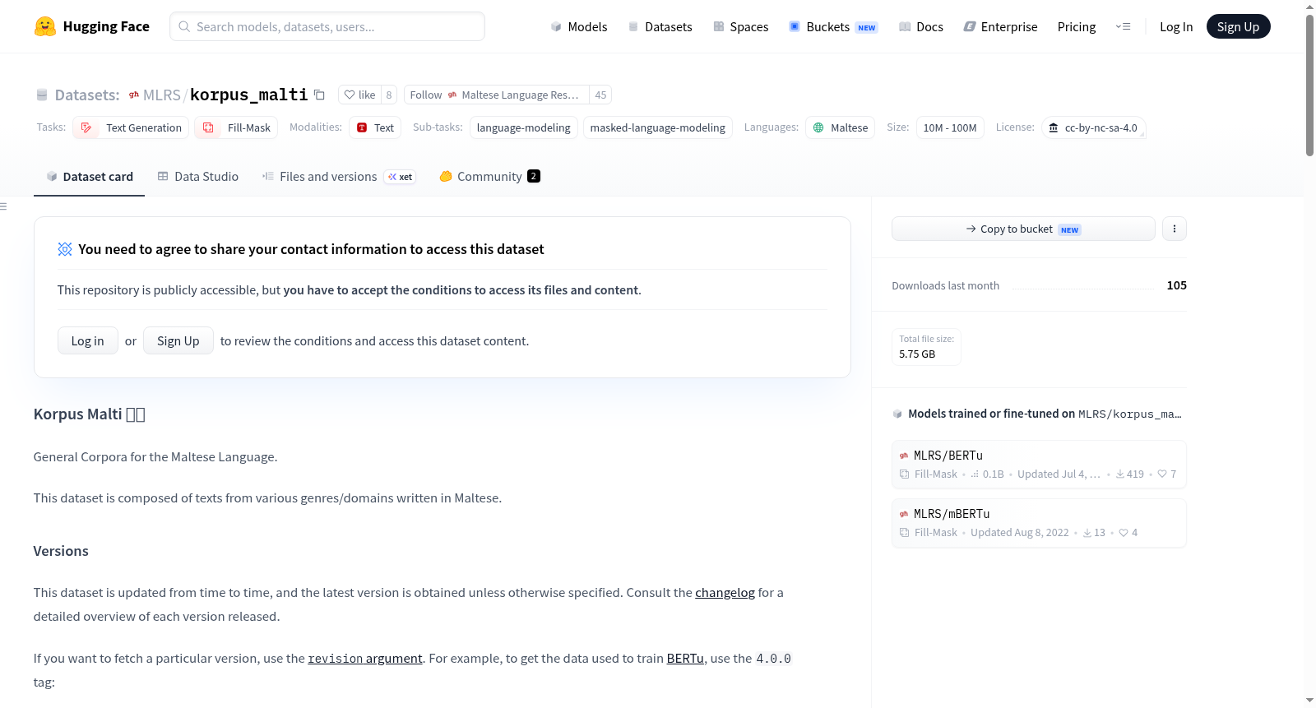Click Copy to bucket button
Image resolution: width=1316 pixels, height=708 pixels.
tap(1023, 229)
